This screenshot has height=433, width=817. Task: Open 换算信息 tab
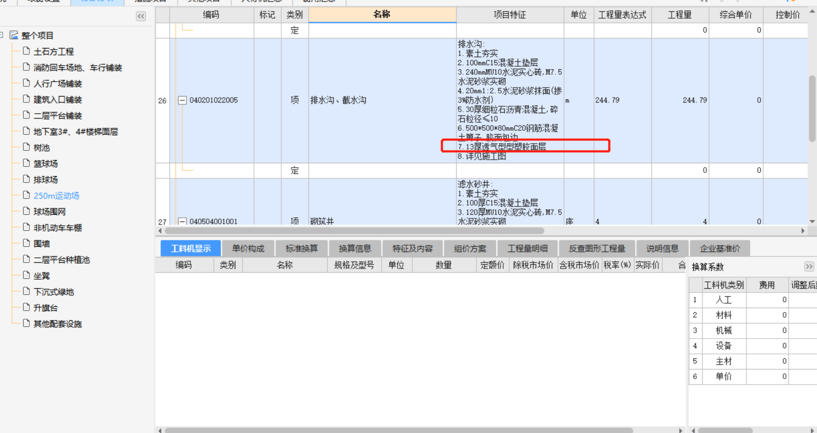(355, 248)
